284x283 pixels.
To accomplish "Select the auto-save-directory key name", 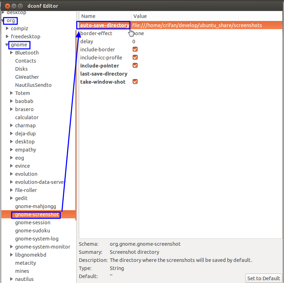I will tap(105, 25).
